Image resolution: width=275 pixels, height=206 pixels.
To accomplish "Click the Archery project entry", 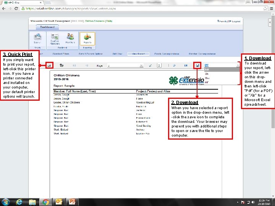I will [x=140, y=130].
